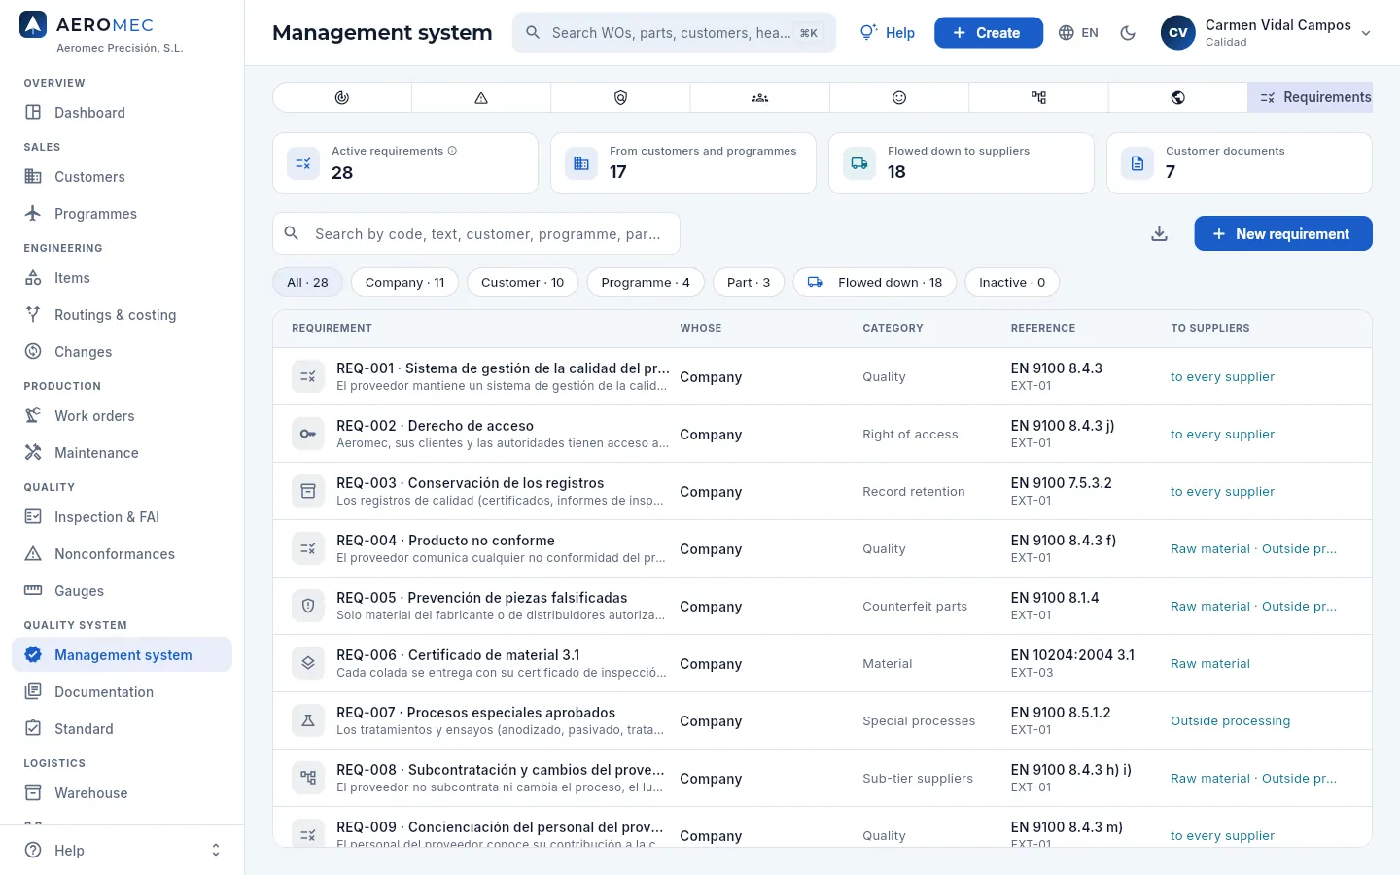Click the REQ-009 row icon
The width and height of the screenshot is (1400, 875).
(308, 836)
